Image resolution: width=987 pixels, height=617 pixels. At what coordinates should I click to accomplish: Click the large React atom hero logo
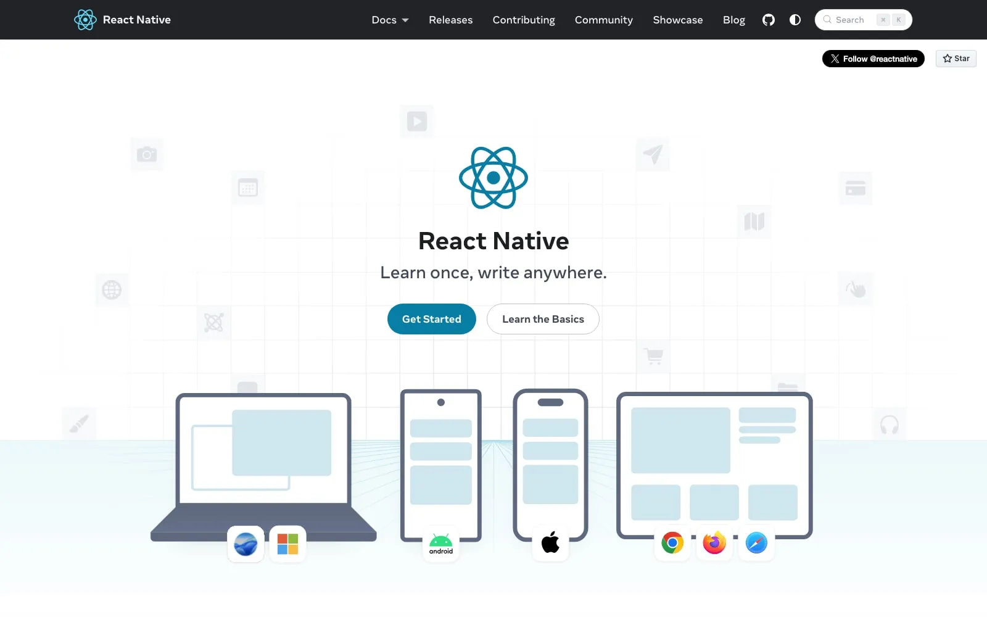(493, 178)
